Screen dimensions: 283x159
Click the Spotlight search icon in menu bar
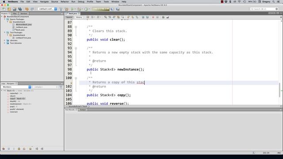274,2
